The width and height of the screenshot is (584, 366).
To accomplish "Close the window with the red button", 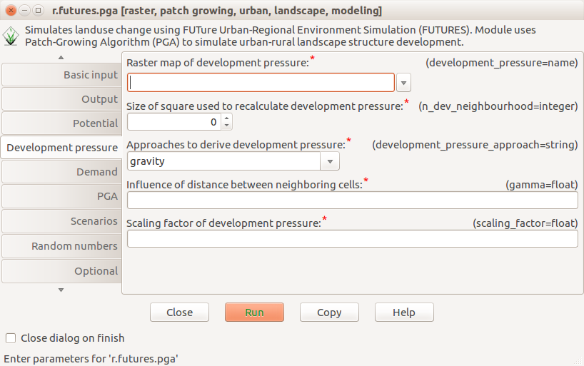I will coord(11,11).
